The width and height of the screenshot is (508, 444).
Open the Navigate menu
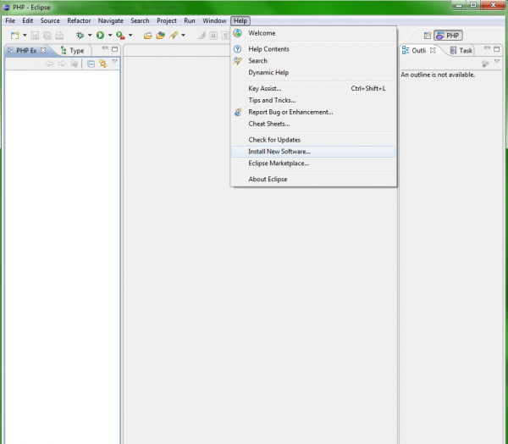coord(110,20)
